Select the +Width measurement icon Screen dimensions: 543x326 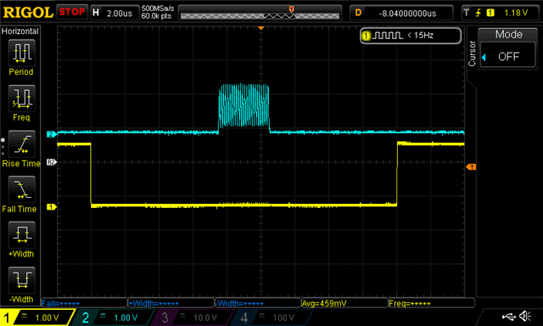[x=21, y=235]
